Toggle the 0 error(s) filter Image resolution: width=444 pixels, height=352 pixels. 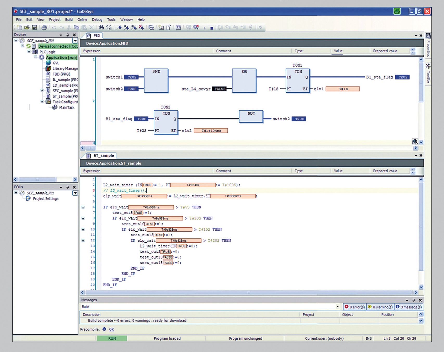click(354, 307)
